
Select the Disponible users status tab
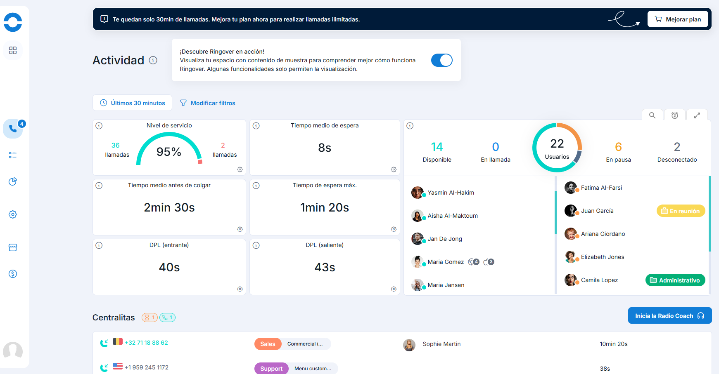(x=437, y=152)
